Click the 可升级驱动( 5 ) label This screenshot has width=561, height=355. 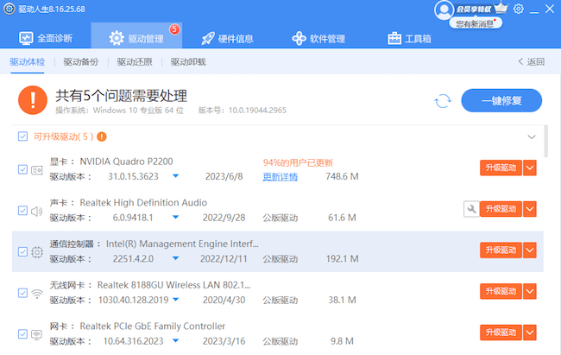[x=63, y=136]
